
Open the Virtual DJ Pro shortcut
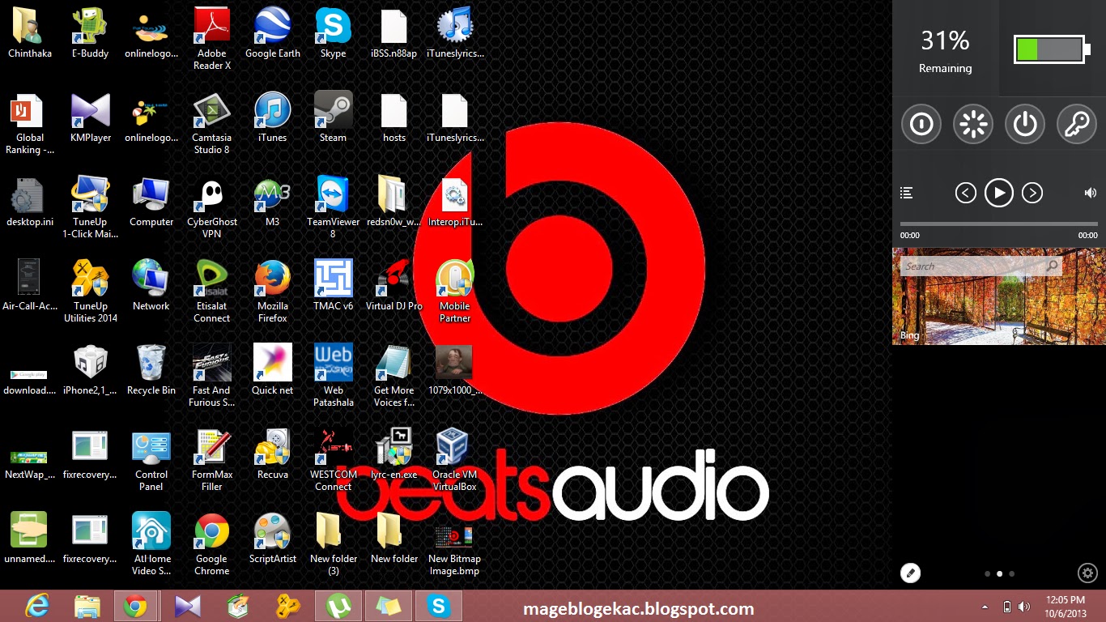pyautogui.click(x=394, y=285)
